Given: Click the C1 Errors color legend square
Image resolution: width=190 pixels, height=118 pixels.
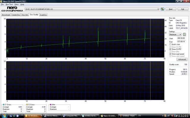Looking at the screenshot, I should pyautogui.click(x=4, y=104).
